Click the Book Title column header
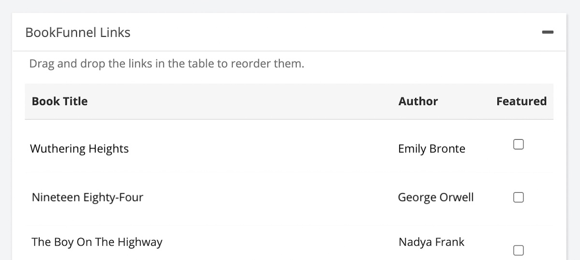This screenshot has height=260, width=580. [x=59, y=101]
